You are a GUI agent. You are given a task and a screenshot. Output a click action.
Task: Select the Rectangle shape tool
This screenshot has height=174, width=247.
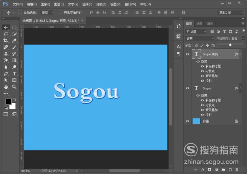coord(14,80)
